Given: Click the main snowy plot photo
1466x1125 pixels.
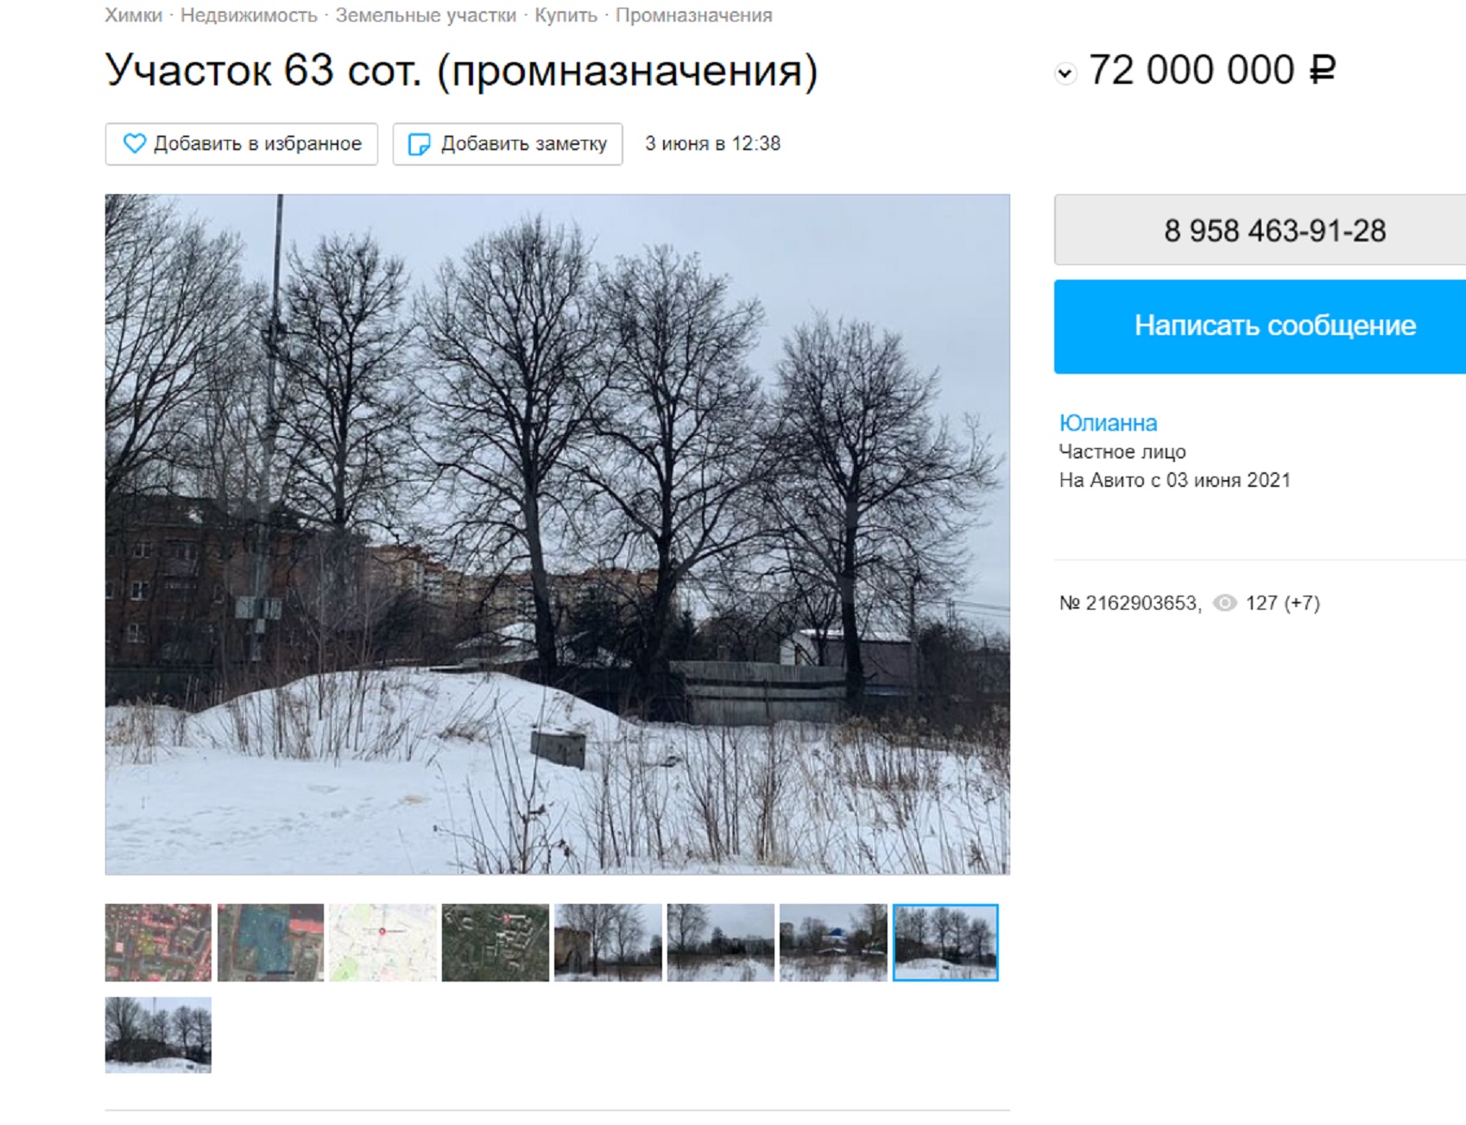Looking at the screenshot, I should point(558,534).
